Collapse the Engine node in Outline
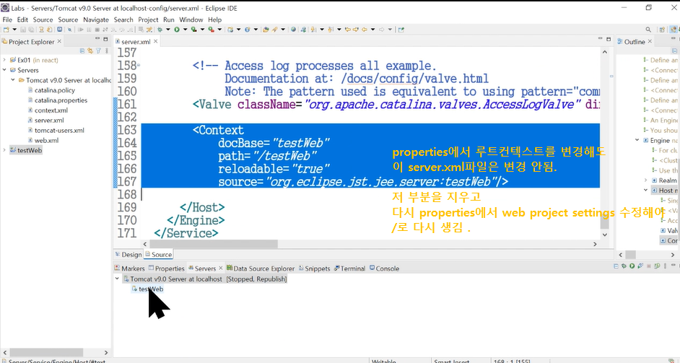The height and width of the screenshot is (363, 680). [x=637, y=140]
